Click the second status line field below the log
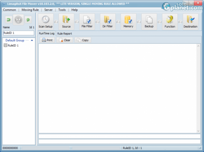204x152 pixels. pos(120,141)
